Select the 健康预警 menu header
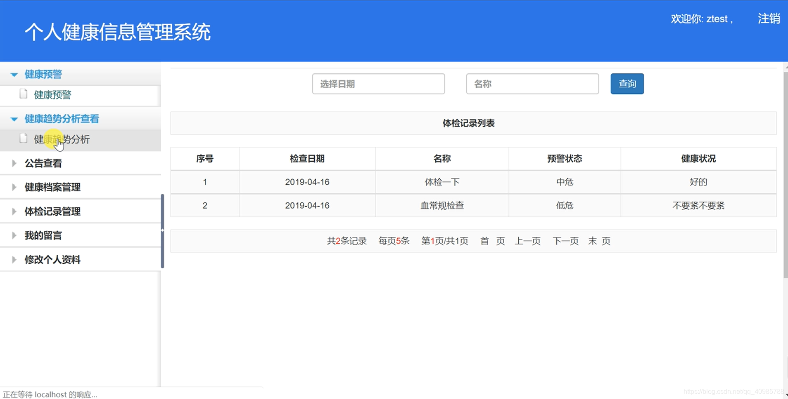Screen dimensions: 788x399 coord(43,74)
